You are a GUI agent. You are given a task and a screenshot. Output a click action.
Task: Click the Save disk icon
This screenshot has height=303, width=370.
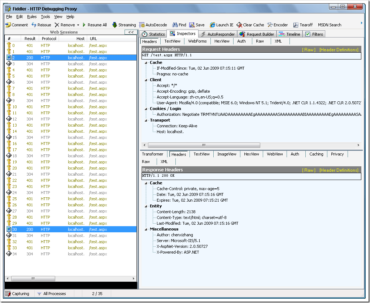pos(192,25)
